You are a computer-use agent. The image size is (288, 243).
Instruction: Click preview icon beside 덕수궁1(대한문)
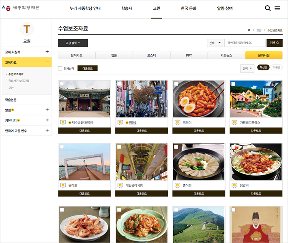pyautogui.click(x=63, y=122)
